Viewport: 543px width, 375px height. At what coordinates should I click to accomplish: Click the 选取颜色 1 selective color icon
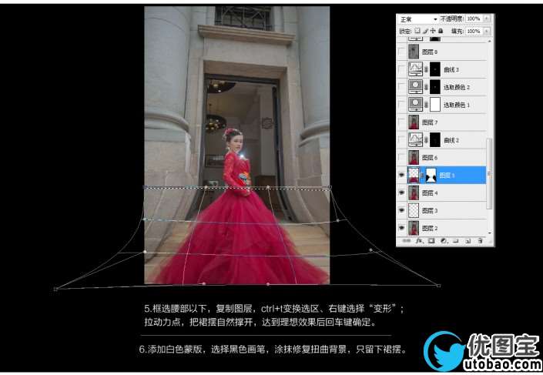point(416,105)
